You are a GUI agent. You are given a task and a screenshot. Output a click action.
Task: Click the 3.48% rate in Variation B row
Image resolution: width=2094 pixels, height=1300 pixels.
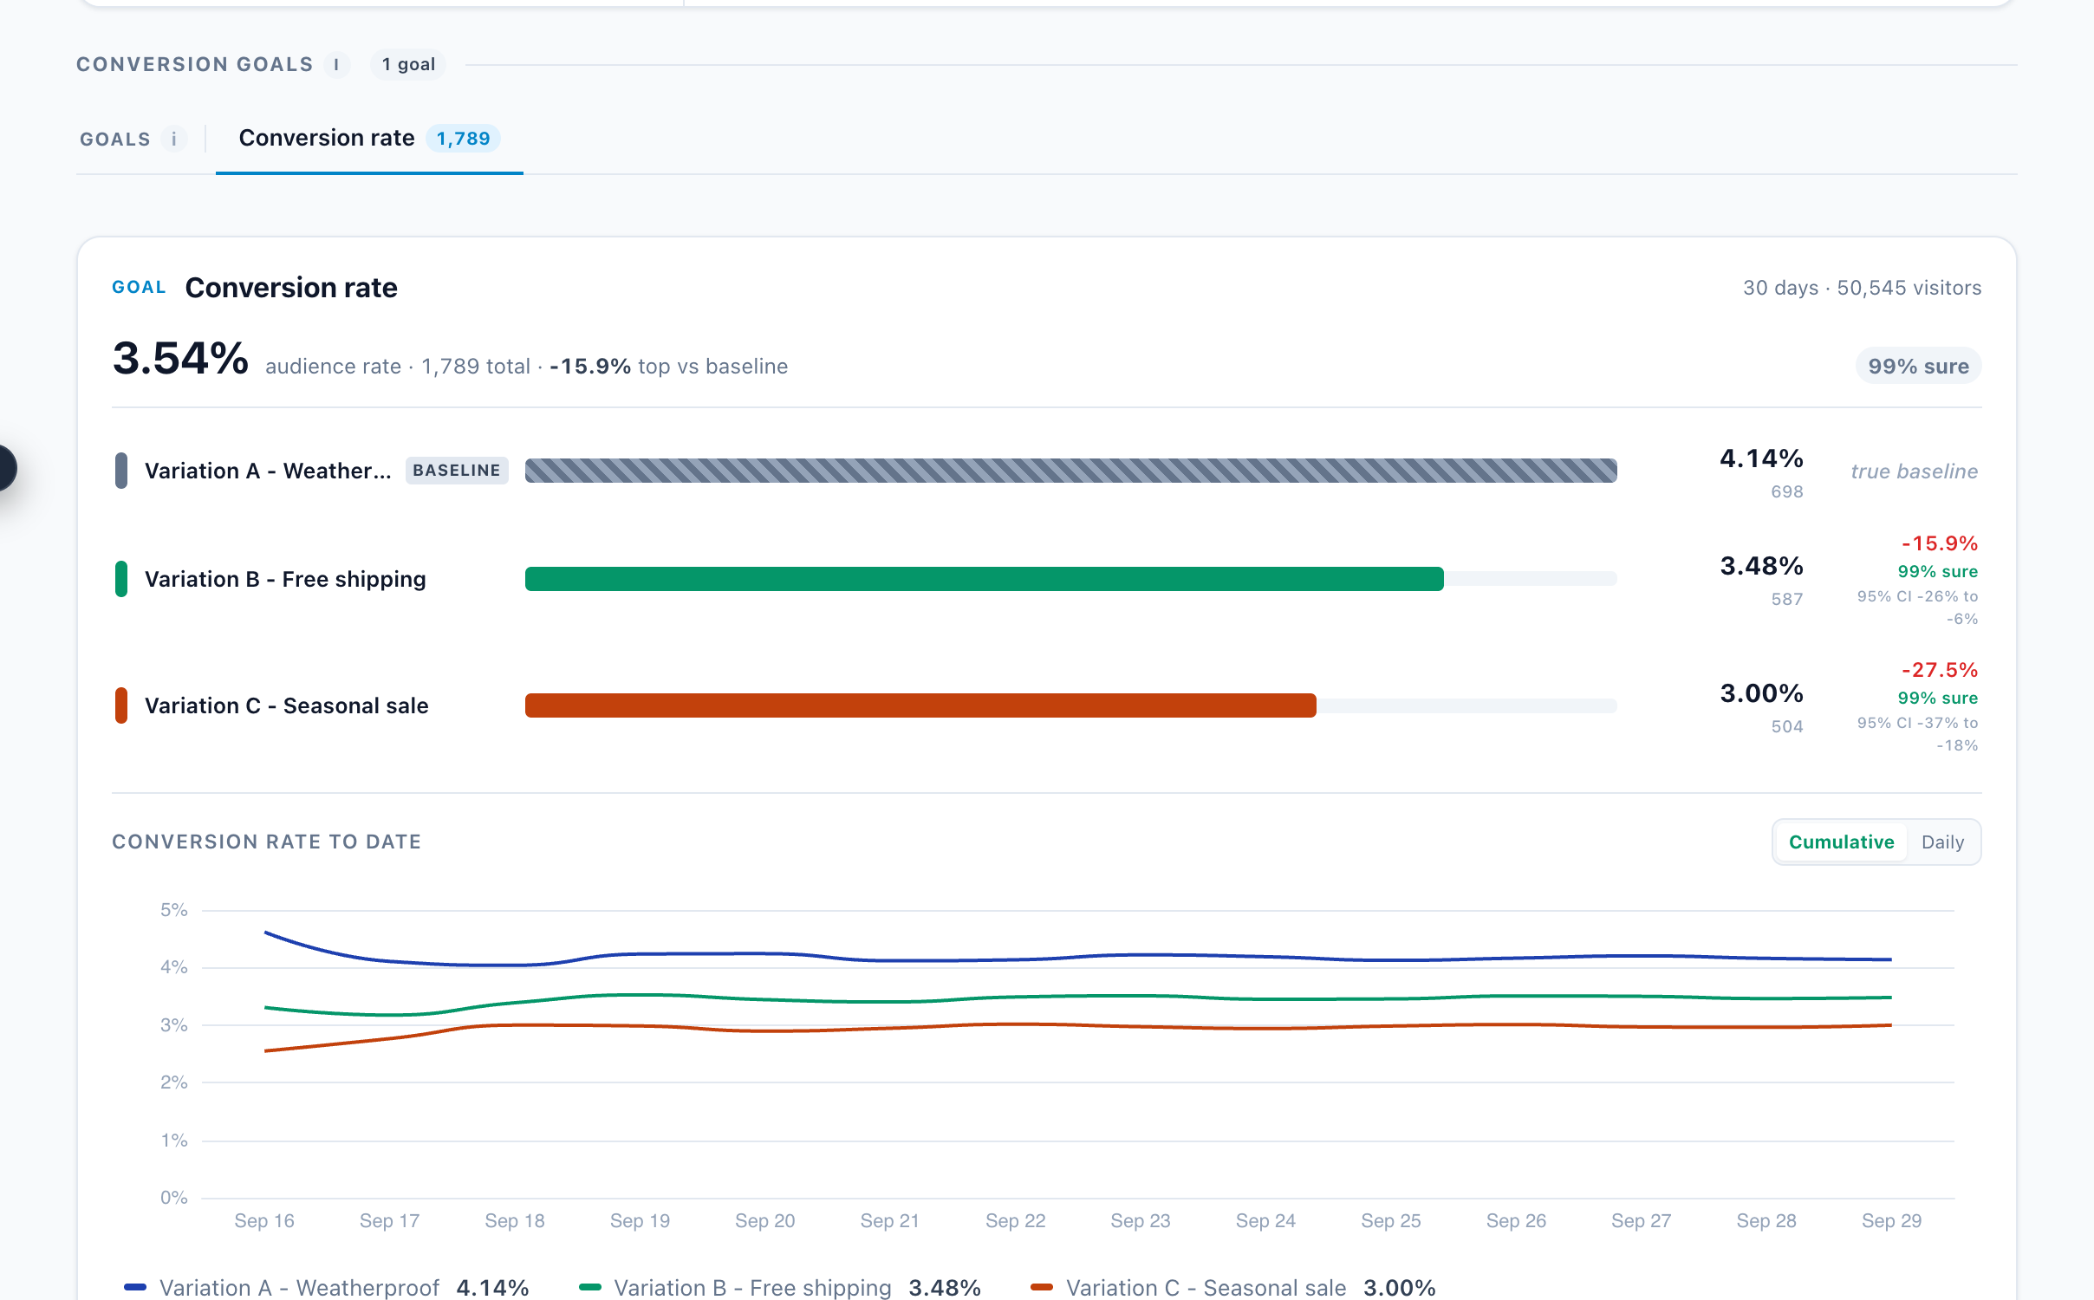point(1761,566)
